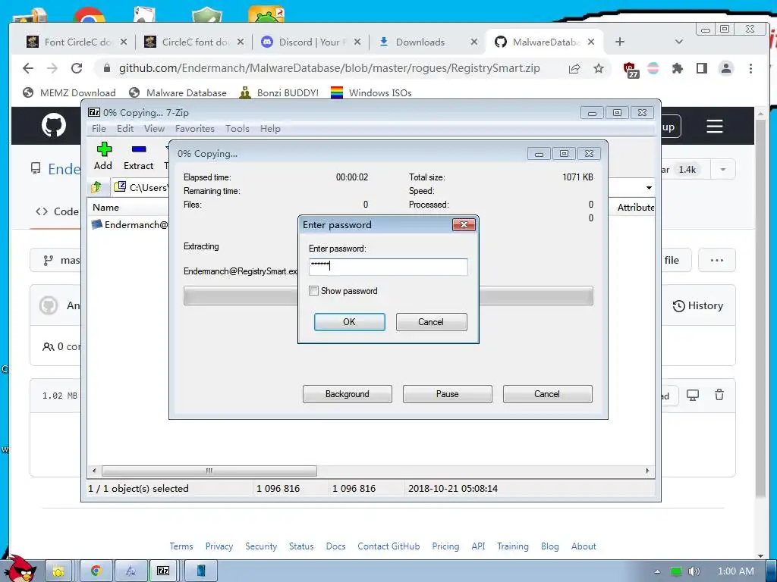Open the 7-Zip Favorites menu
Image resolution: width=777 pixels, height=582 pixels.
click(x=195, y=129)
